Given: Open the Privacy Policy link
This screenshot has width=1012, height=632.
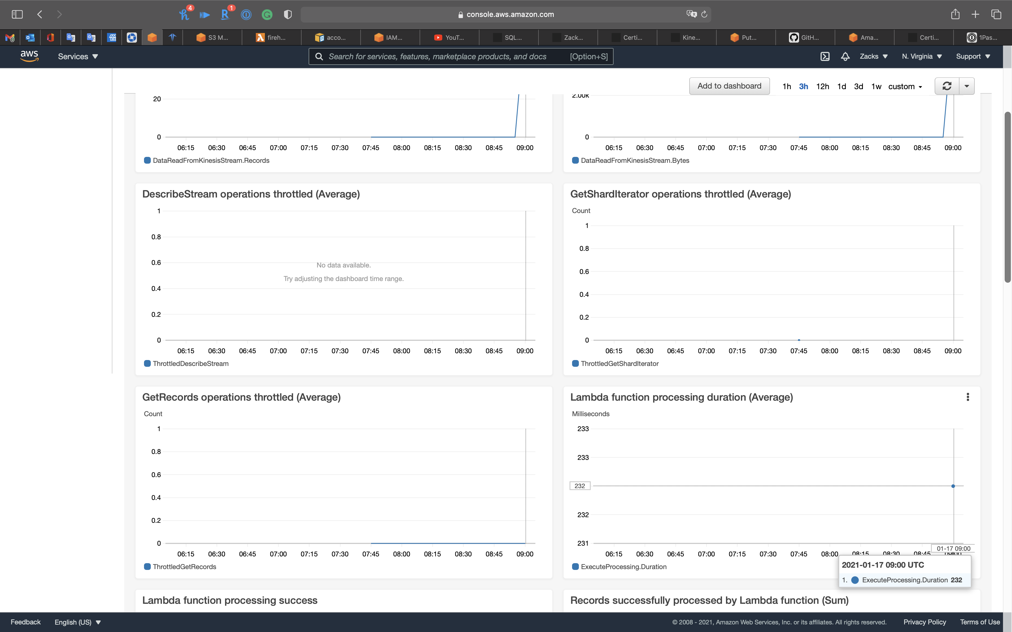Looking at the screenshot, I should point(924,622).
